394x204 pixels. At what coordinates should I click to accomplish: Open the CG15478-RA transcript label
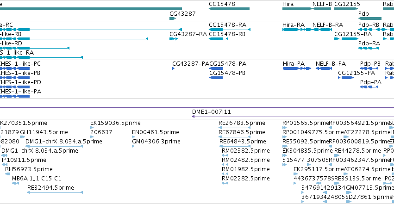tap(228, 25)
